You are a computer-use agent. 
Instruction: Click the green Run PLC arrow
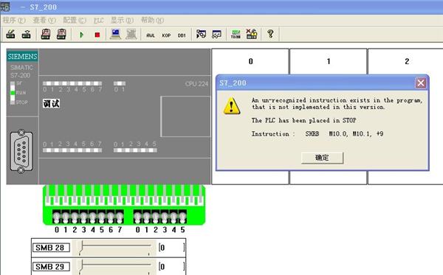click(82, 35)
